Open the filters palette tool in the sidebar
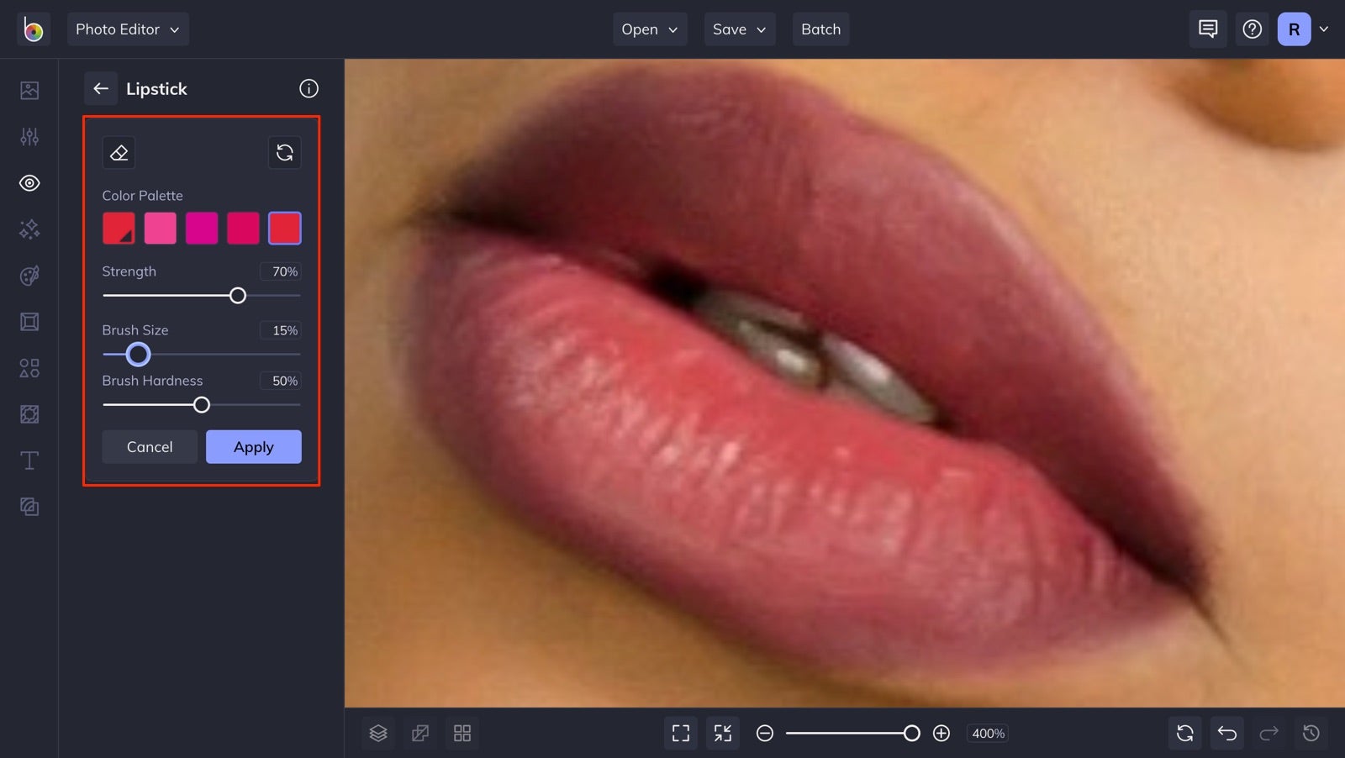This screenshot has height=758, width=1345. 29,276
